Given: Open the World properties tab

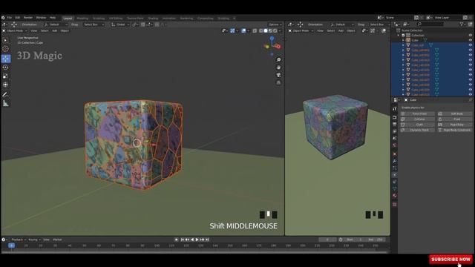Looking at the screenshot, I should tap(394, 145).
